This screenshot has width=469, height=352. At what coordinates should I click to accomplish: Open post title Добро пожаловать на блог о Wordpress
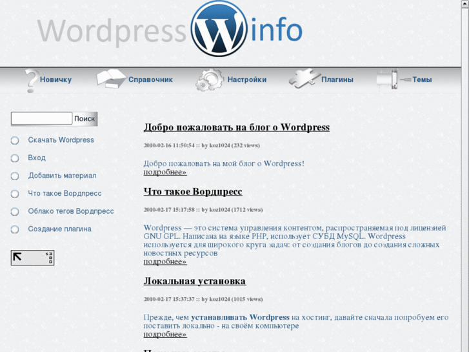coord(237,127)
